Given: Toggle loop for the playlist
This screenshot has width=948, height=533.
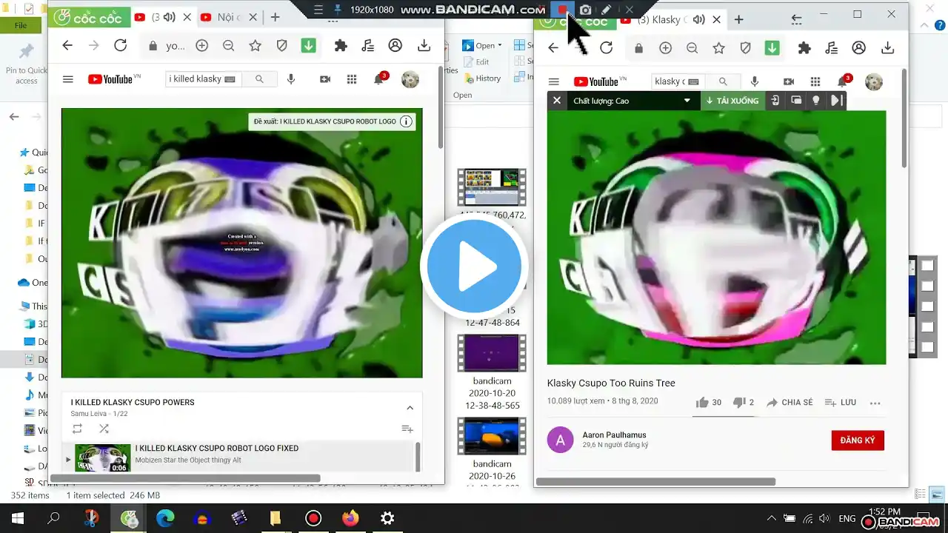Looking at the screenshot, I should tap(77, 429).
